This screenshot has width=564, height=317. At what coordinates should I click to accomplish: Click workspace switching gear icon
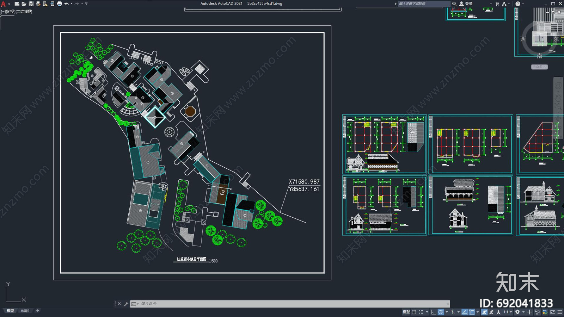point(517,312)
